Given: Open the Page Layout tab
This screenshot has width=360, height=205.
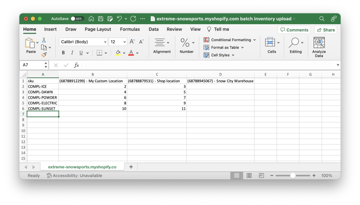Looking at the screenshot, I should pos(98,29).
